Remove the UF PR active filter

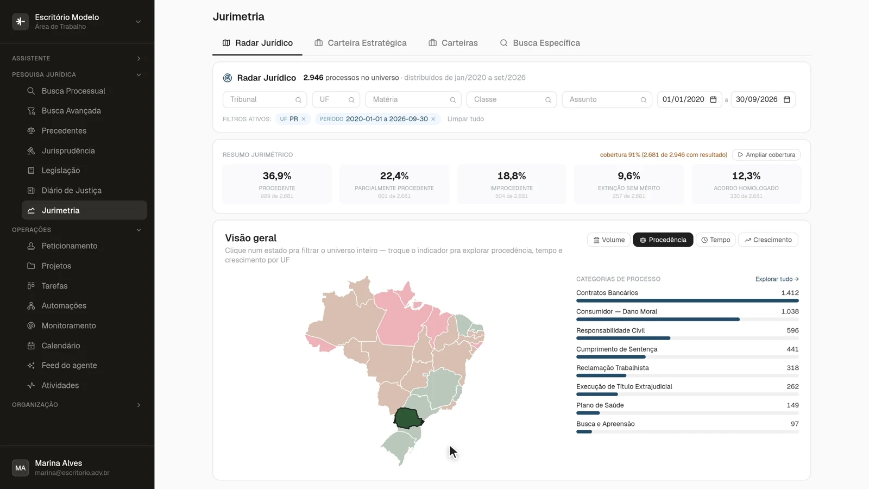304,119
